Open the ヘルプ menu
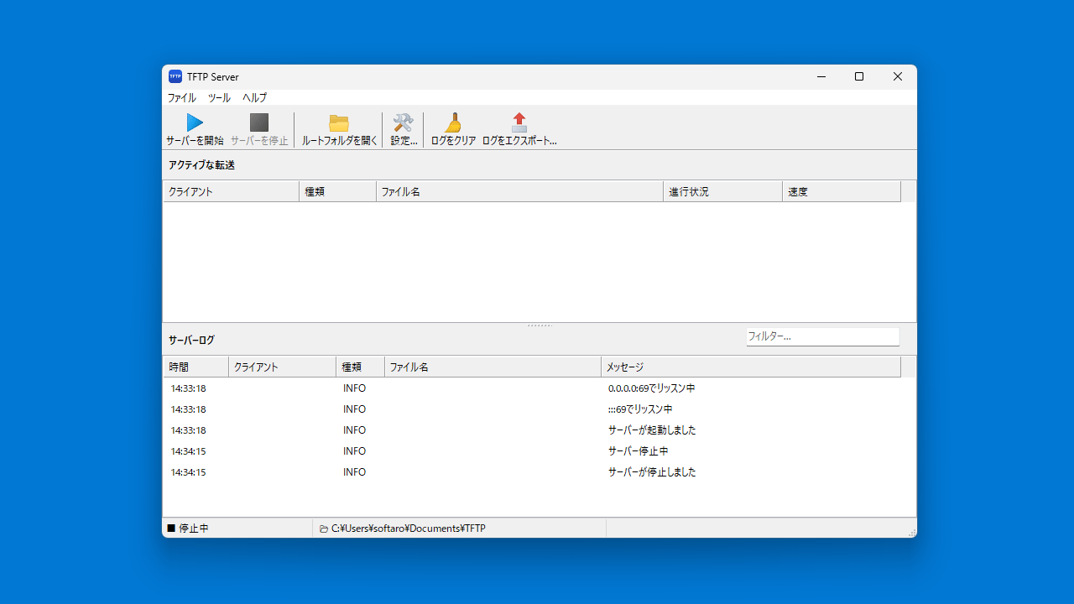 click(253, 98)
